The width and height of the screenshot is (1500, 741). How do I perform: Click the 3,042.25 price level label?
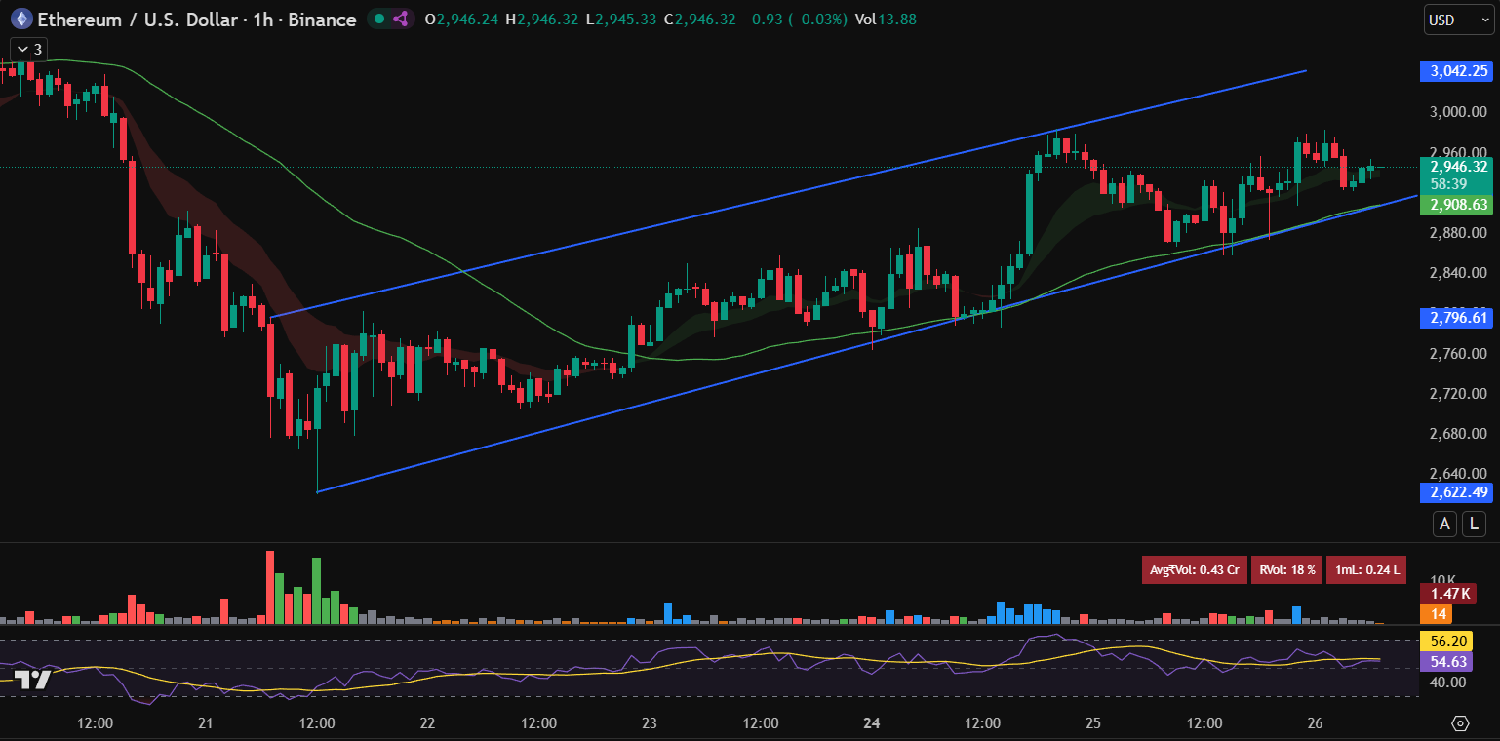point(1456,71)
